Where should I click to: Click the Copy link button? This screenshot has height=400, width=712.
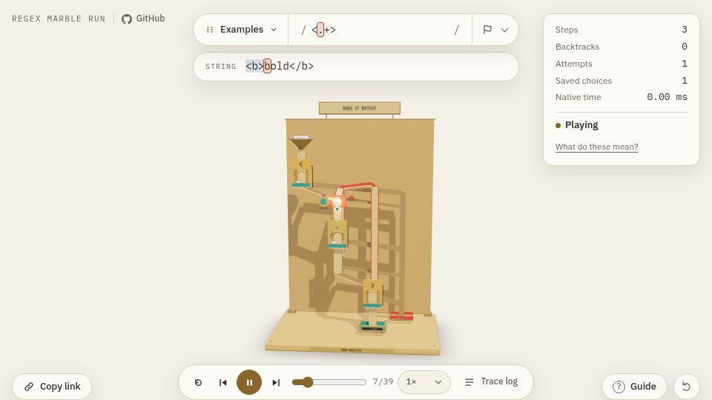[52, 387]
